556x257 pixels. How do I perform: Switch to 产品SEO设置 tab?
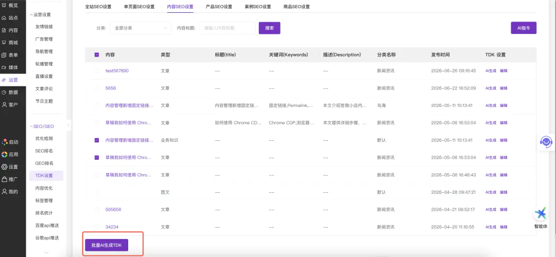coord(219,7)
